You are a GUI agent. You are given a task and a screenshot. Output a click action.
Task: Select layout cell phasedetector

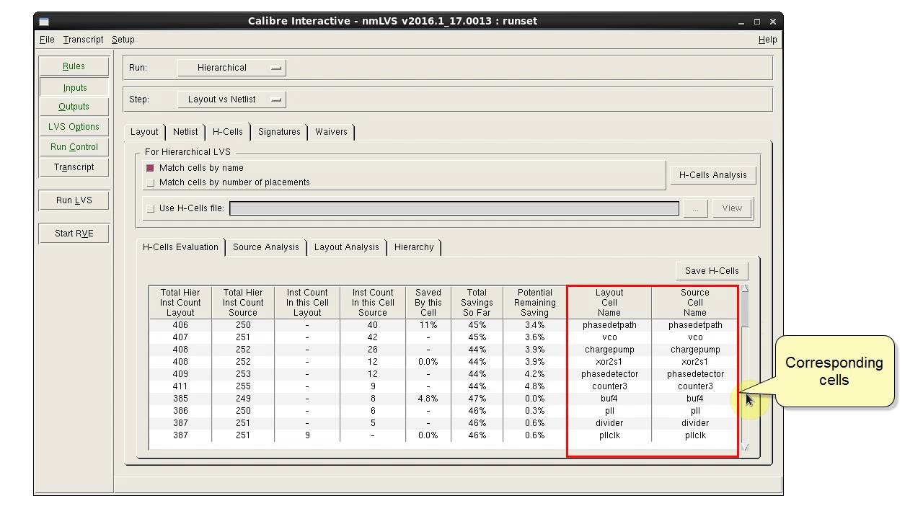(x=609, y=374)
